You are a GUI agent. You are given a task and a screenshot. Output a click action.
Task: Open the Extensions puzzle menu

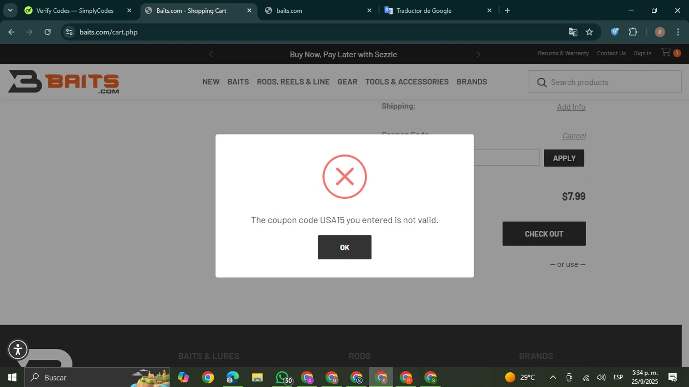pos(633,32)
